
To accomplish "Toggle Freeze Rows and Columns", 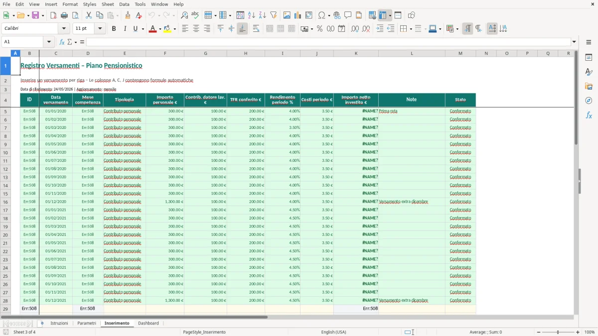I will pyautogui.click(x=383, y=15).
